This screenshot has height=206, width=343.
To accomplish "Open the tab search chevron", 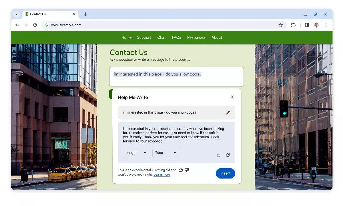I will tap(16, 14).
